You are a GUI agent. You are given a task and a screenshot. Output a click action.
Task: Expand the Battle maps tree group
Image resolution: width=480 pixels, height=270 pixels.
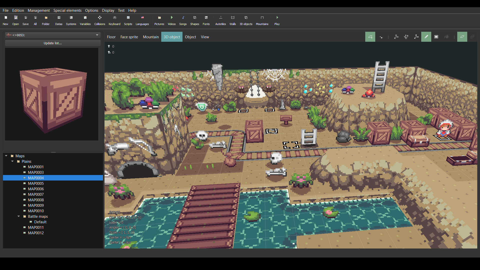18,216
